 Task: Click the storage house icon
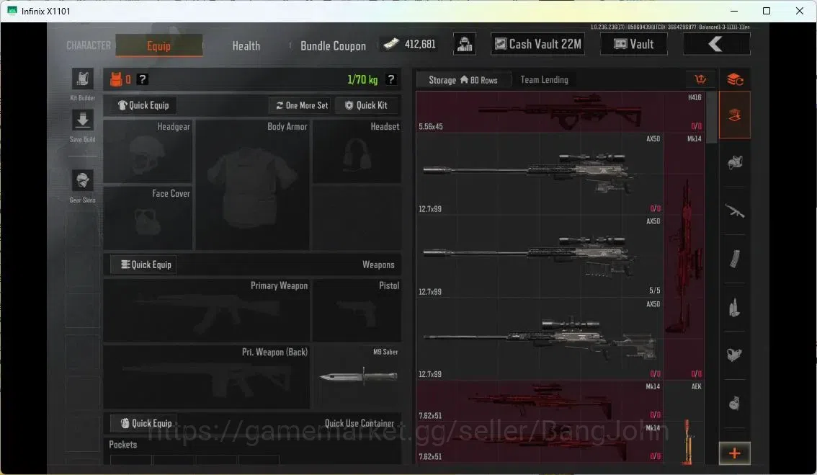464,80
